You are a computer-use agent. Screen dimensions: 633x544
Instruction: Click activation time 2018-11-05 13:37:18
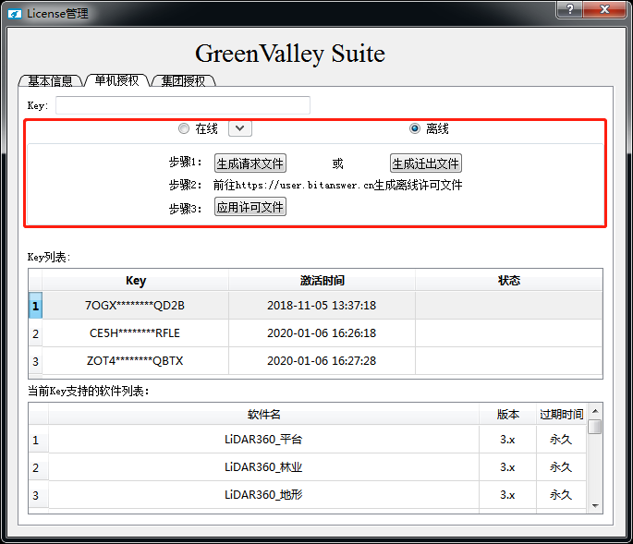point(322,306)
